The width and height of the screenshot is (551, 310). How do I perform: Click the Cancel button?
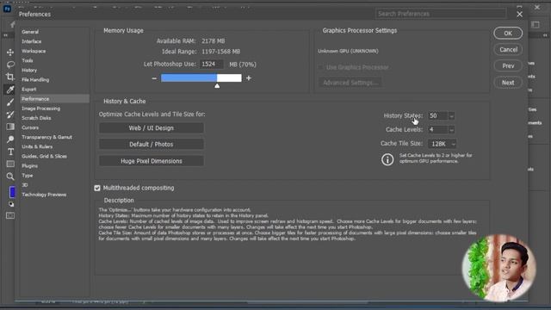(508, 50)
